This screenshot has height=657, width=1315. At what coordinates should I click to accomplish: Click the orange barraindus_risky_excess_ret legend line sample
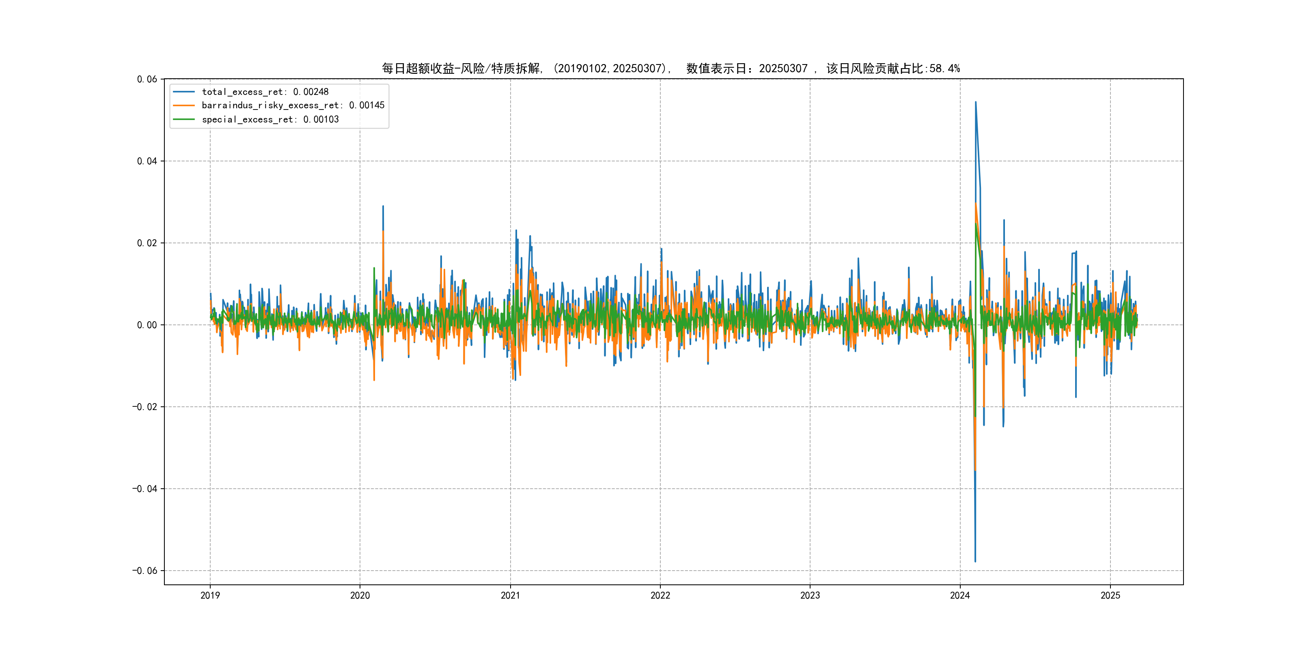point(184,105)
